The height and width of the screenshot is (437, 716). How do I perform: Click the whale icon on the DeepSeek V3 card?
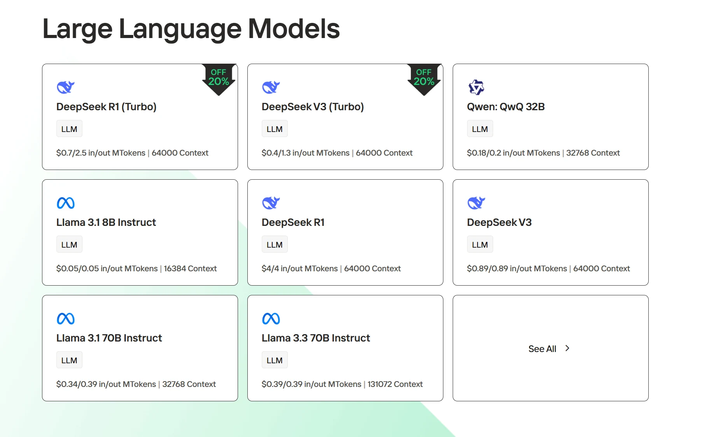476,203
